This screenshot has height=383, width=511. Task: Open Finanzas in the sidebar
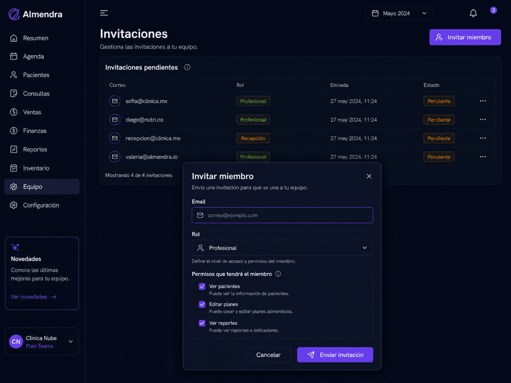pyautogui.click(x=42, y=131)
